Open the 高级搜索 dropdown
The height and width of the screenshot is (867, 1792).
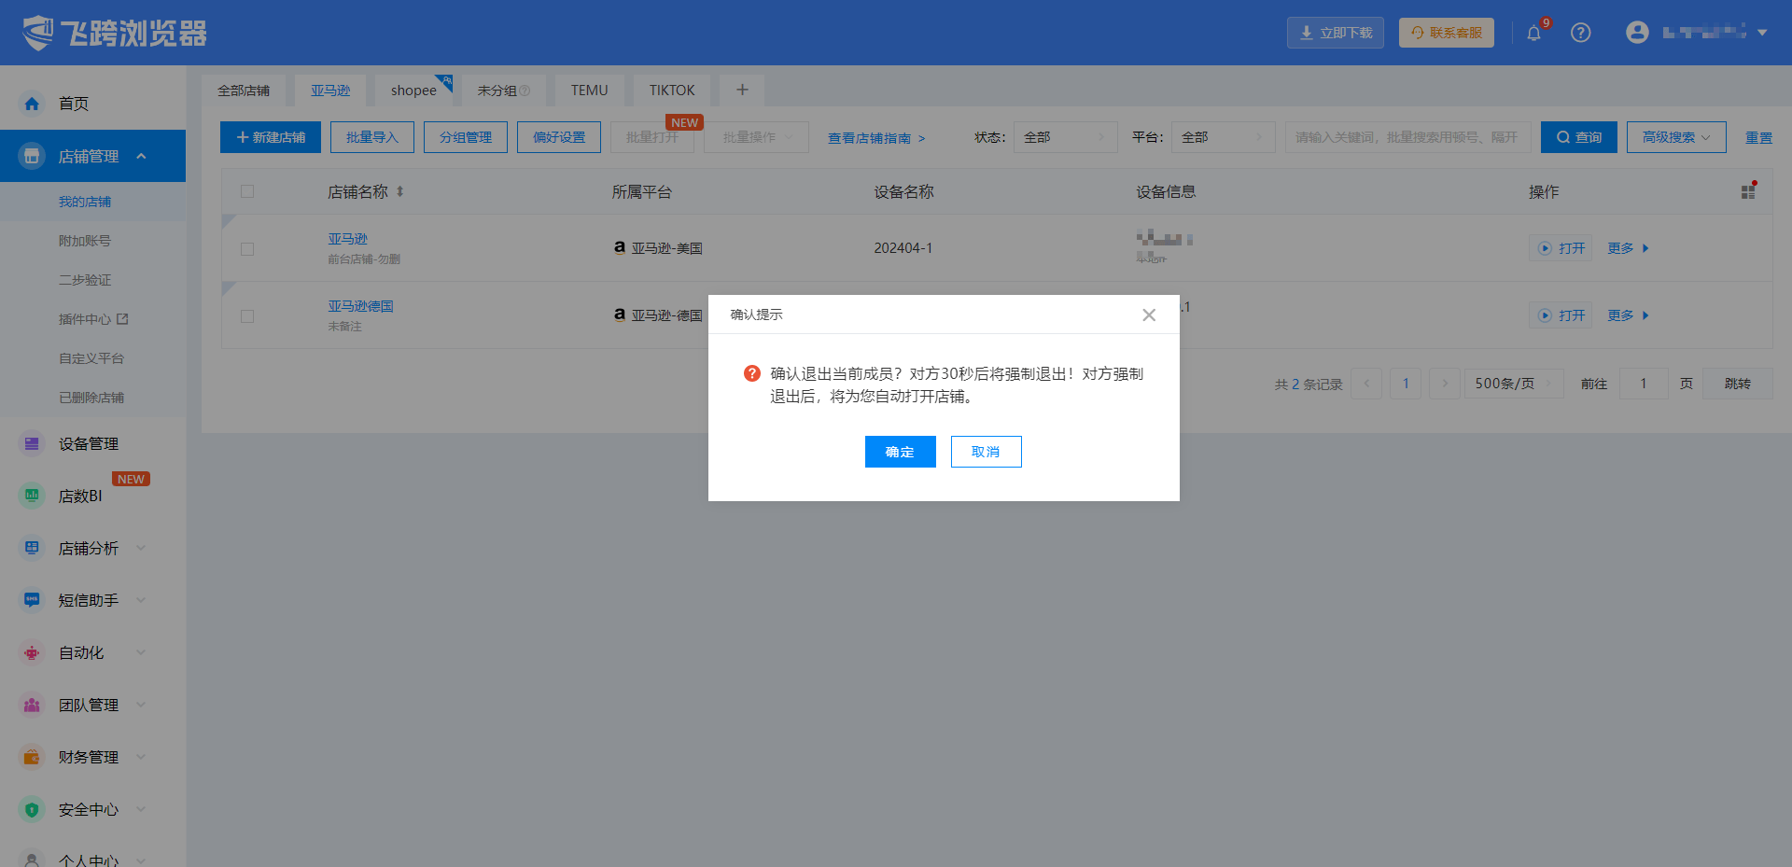point(1676,137)
